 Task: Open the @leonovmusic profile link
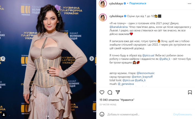pos(145,73)
